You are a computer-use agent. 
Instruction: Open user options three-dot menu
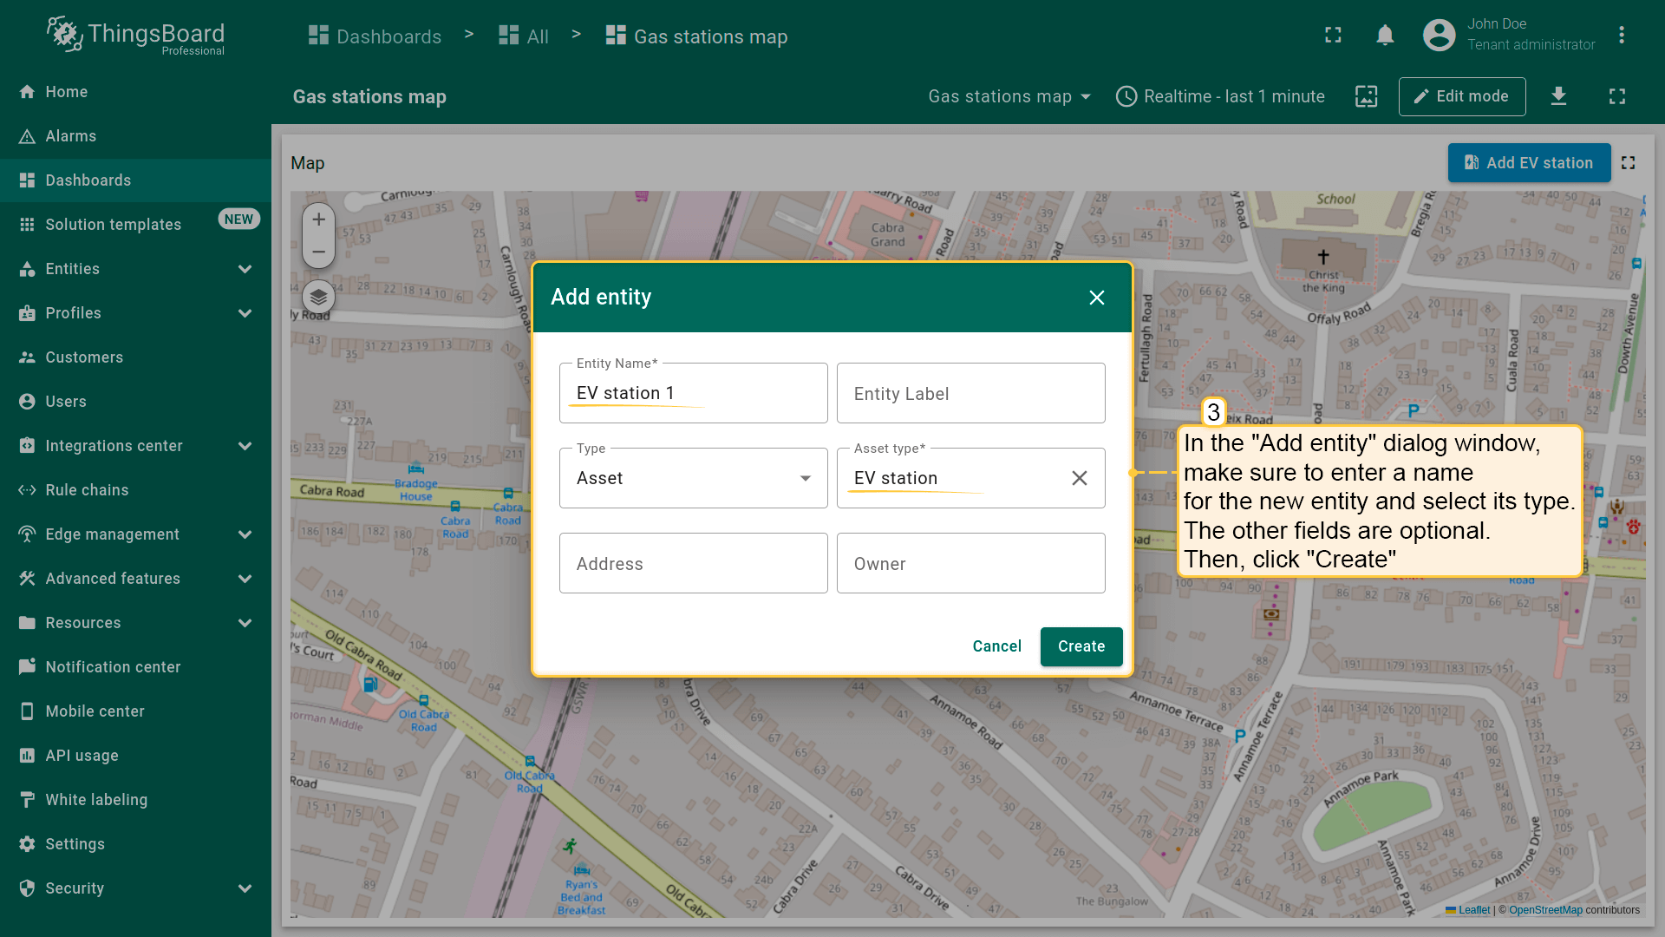1621,35
